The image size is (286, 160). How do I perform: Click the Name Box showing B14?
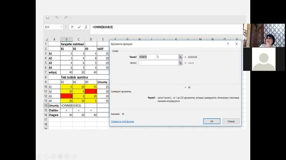point(52,27)
